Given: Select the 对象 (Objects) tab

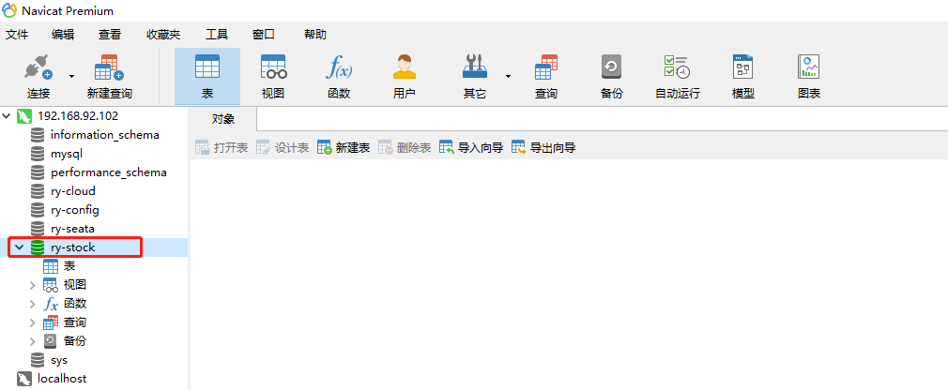Looking at the screenshot, I should coord(223,119).
